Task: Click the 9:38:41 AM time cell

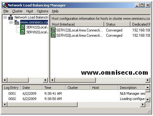Action: click(x=53, y=93)
